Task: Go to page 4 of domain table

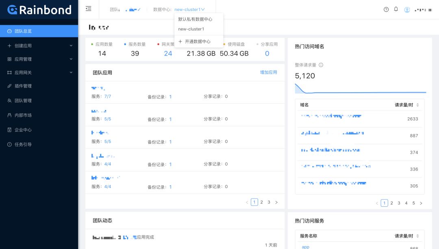Action: (x=406, y=203)
